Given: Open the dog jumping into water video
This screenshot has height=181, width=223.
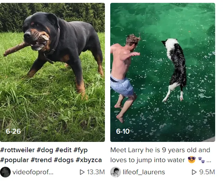Looking at the screenshot, I should tap(163, 72).
